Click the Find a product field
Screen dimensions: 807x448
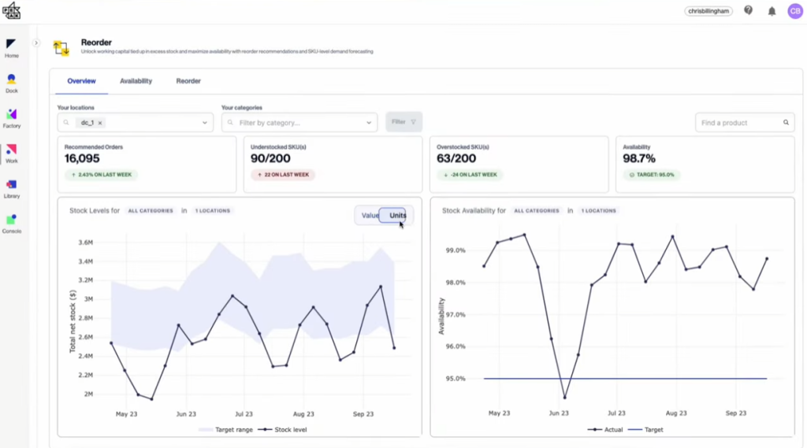(739, 123)
